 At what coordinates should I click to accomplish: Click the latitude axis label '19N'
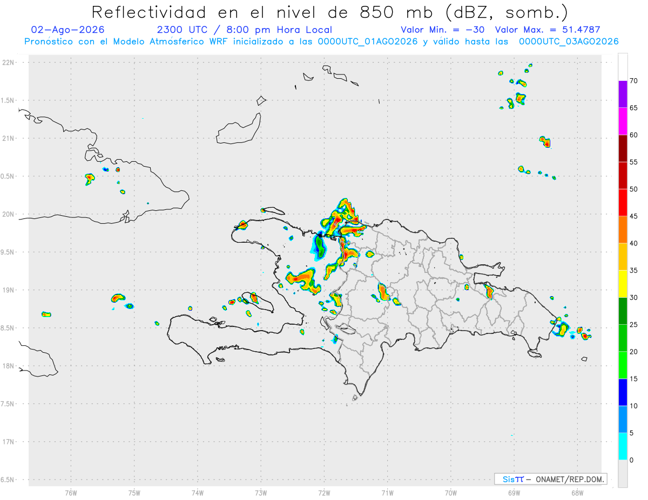[9, 290]
